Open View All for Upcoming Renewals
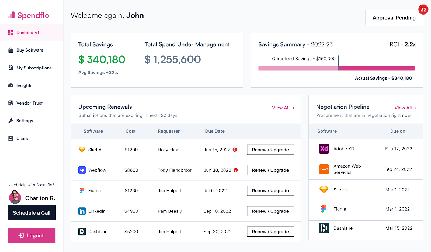The image size is (431, 252). [283, 108]
